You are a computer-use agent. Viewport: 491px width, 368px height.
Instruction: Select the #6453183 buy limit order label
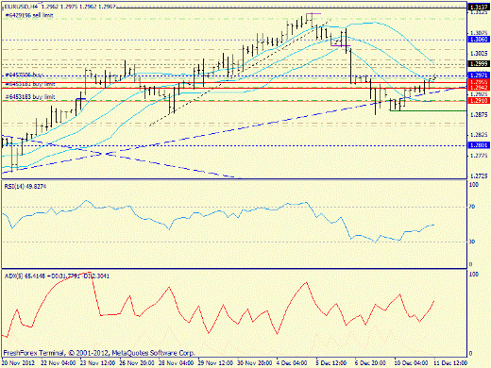pyautogui.click(x=30, y=97)
